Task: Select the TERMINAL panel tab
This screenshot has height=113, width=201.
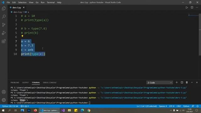Action: tap(36, 83)
